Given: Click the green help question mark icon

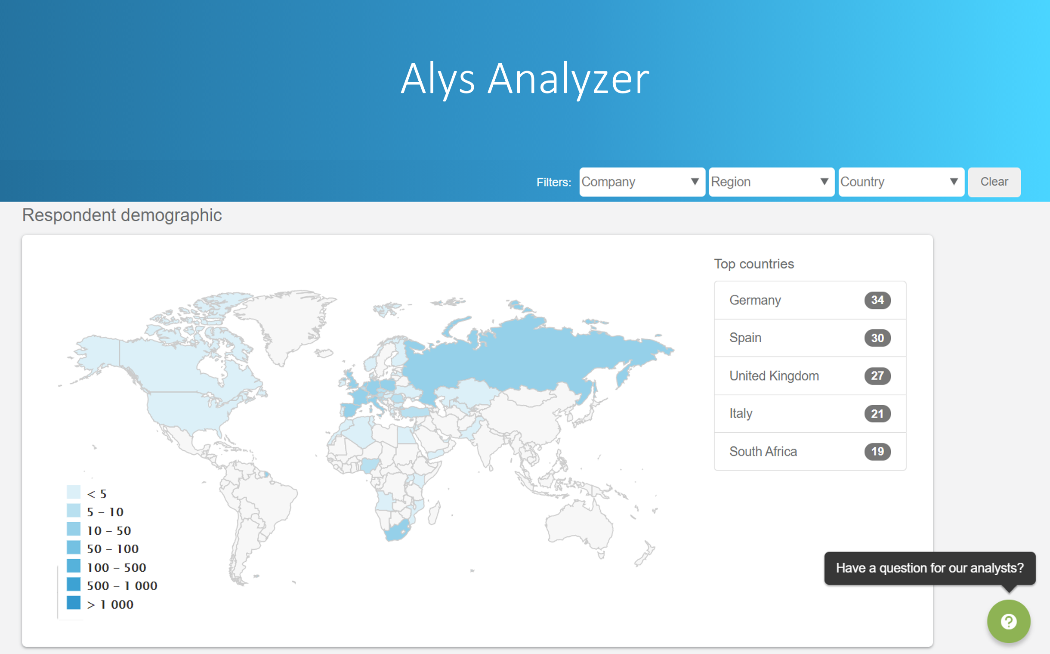Looking at the screenshot, I should pyautogui.click(x=1008, y=621).
